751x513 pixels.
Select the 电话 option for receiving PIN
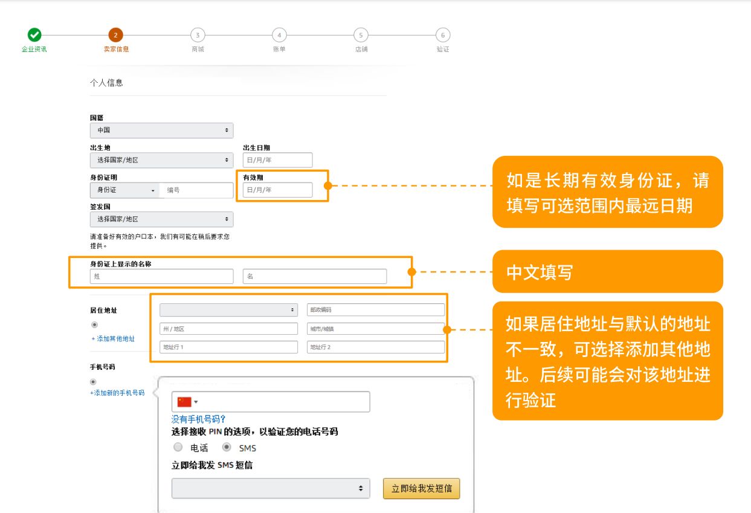click(x=178, y=447)
